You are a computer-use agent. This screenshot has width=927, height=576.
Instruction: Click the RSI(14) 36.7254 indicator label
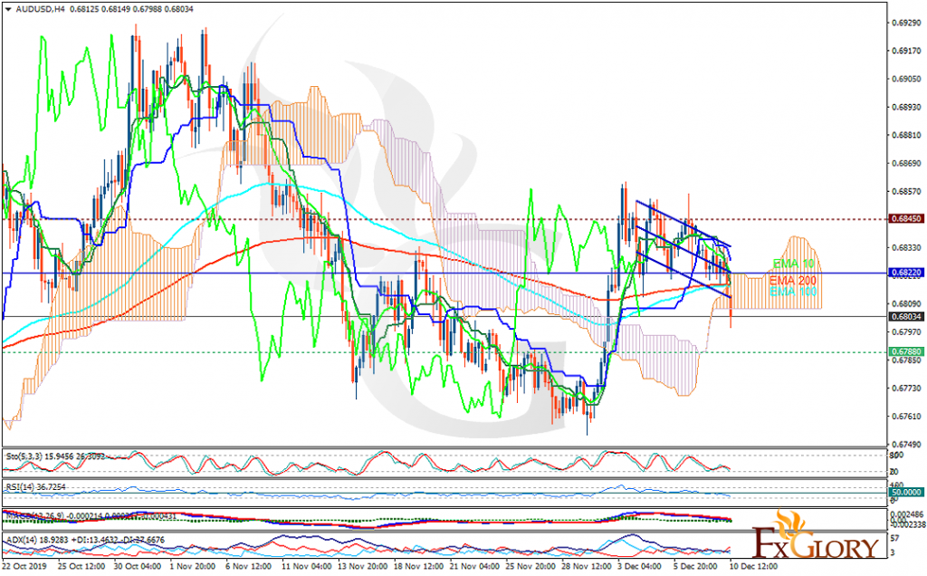pyautogui.click(x=35, y=486)
